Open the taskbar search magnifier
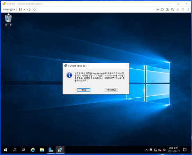The height and width of the screenshot is (155, 192). [15, 150]
